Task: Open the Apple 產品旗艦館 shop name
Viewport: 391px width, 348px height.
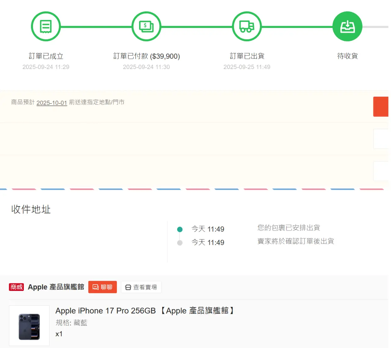Action: pyautogui.click(x=56, y=287)
